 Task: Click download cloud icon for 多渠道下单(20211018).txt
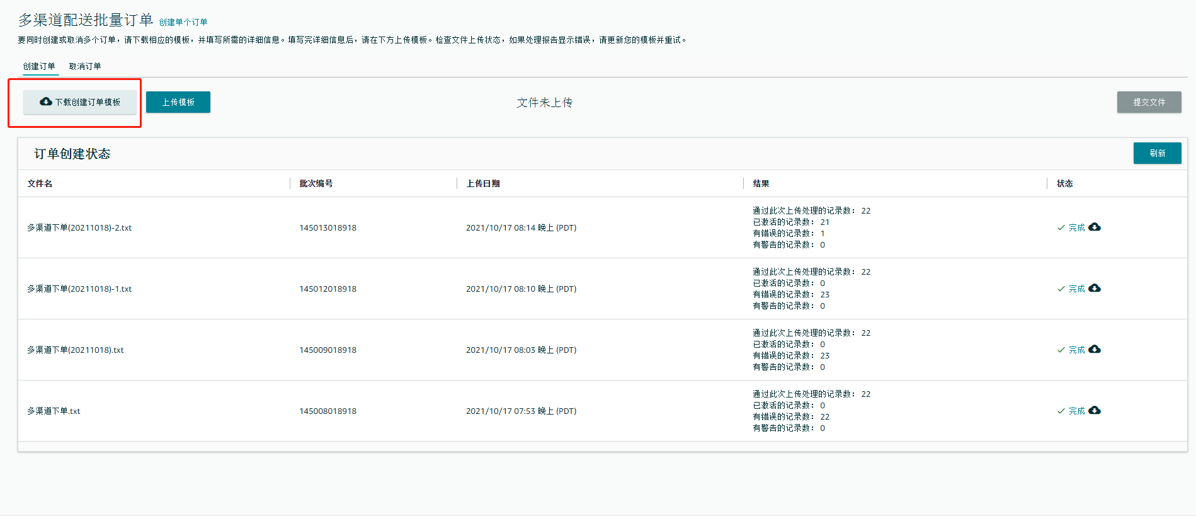coord(1095,349)
